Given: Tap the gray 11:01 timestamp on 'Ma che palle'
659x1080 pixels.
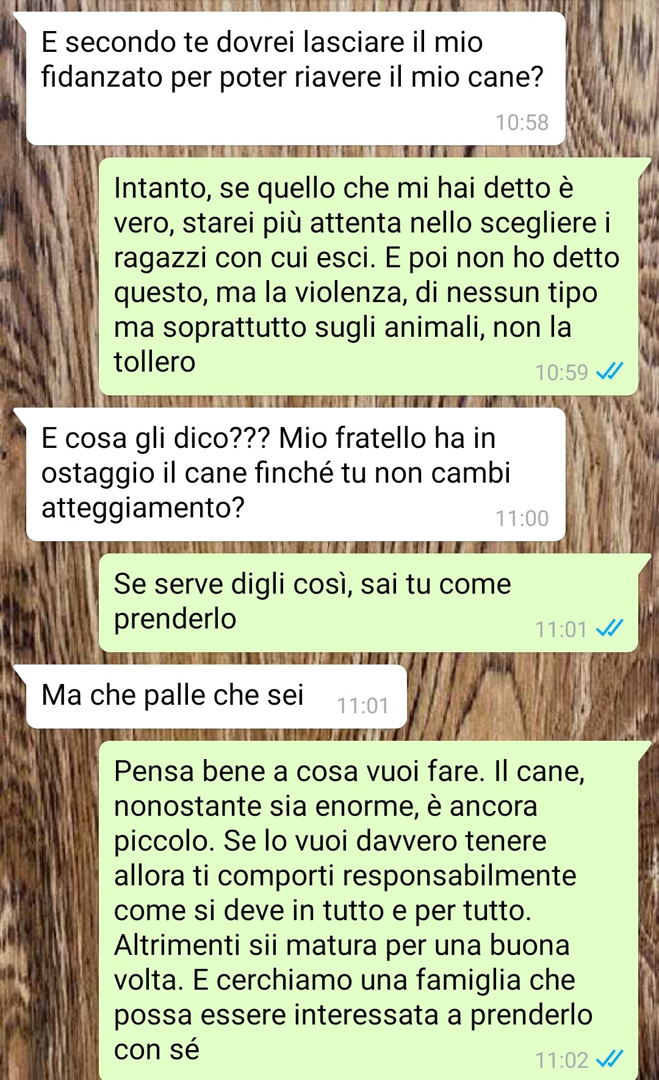Looking at the screenshot, I should (362, 706).
